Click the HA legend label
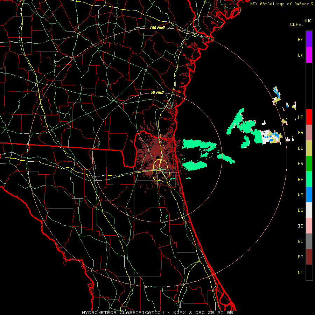Screen dimensions: 315x315 click(300, 117)
